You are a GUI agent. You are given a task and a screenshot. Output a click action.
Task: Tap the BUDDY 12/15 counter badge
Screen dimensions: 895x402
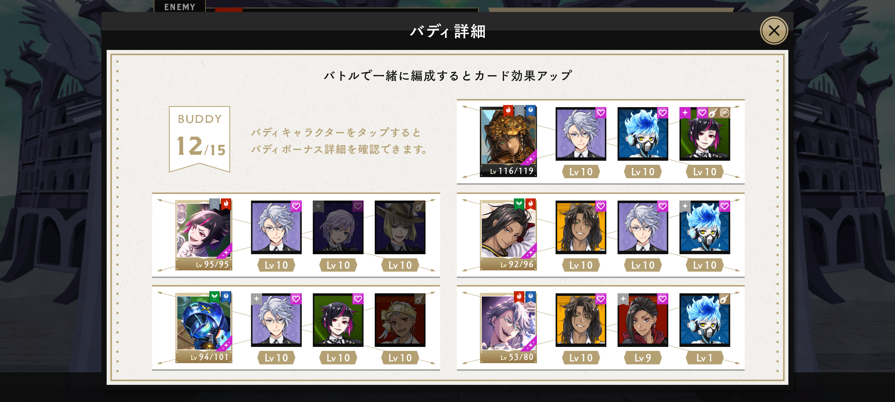(200, 139)
